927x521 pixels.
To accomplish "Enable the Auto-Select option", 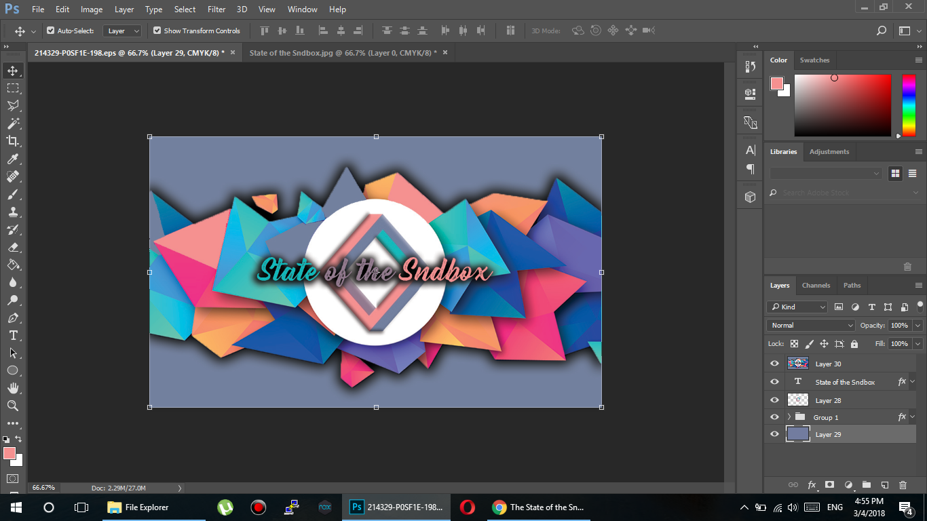I will (x=50, y=31).
